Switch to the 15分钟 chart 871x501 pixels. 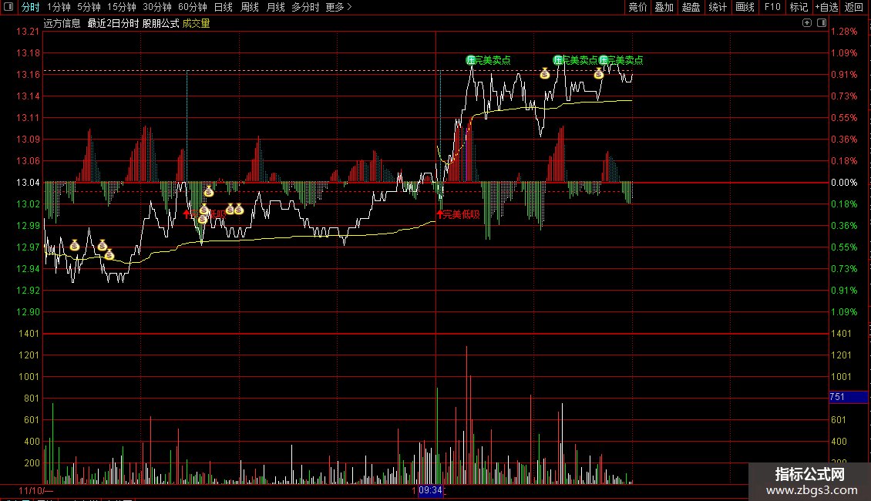[122, 7]
